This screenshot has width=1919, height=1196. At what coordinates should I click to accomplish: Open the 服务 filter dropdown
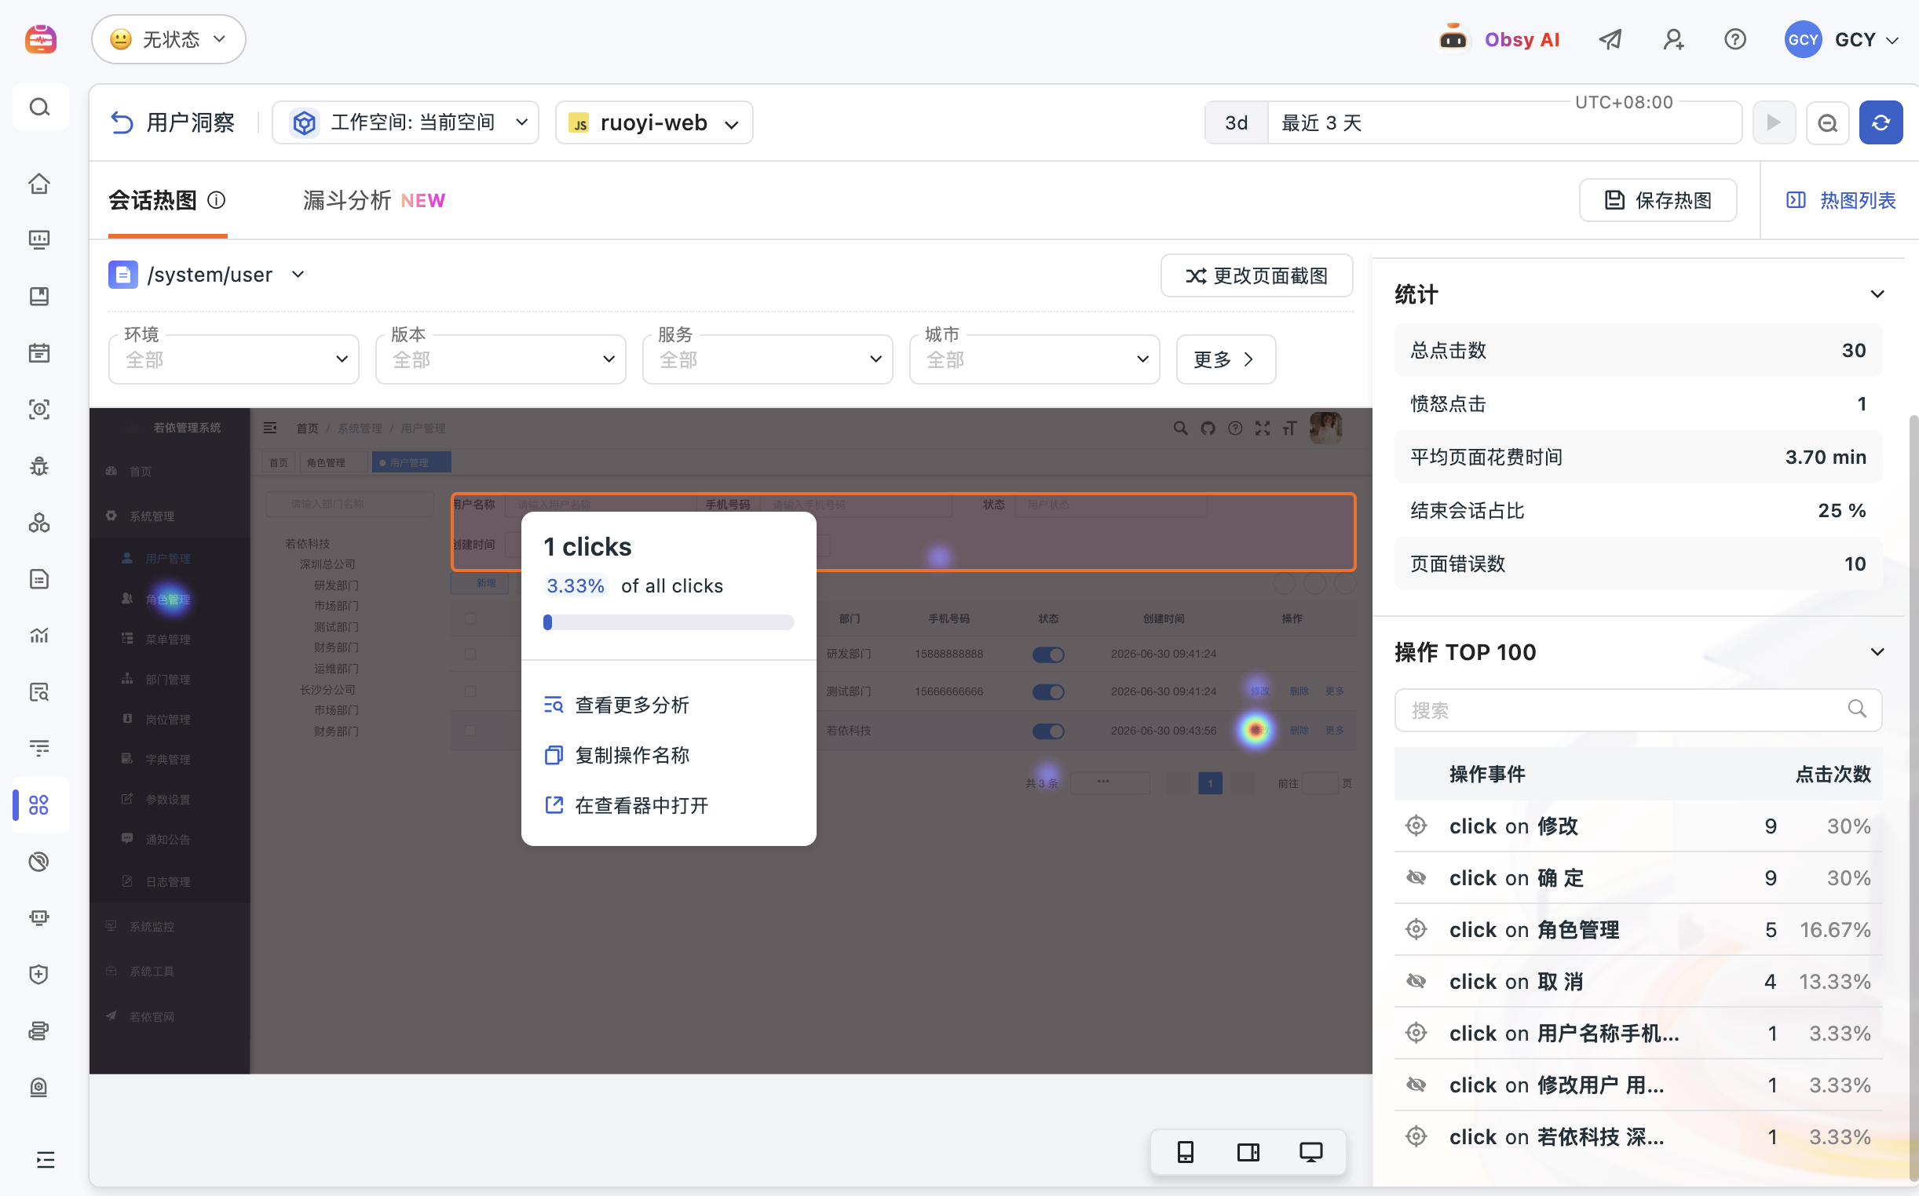(x=768, y=359)
